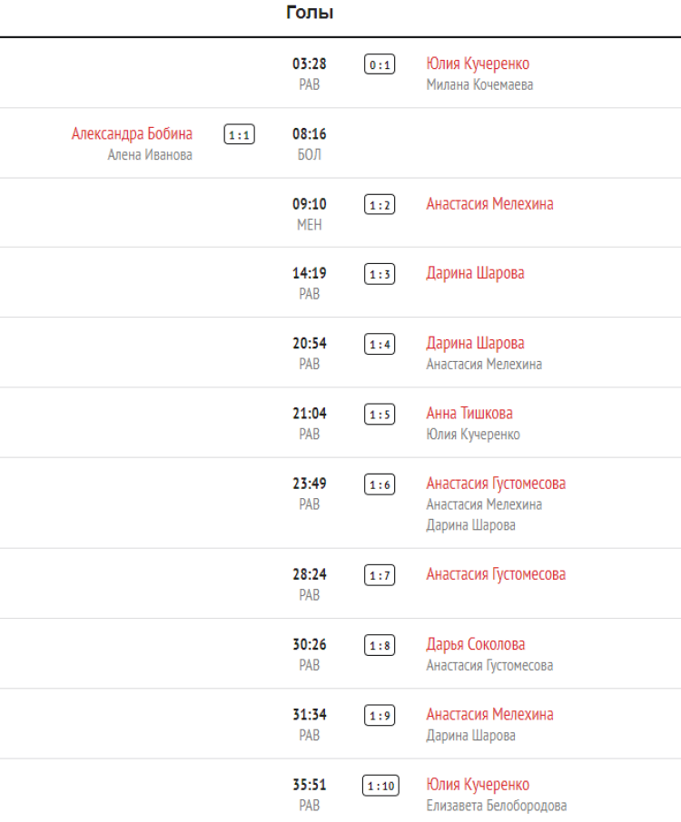The image size is (681, 822).
Task: Open Анастасия Густомесова link at 28:24
Action: click(496, 574)
